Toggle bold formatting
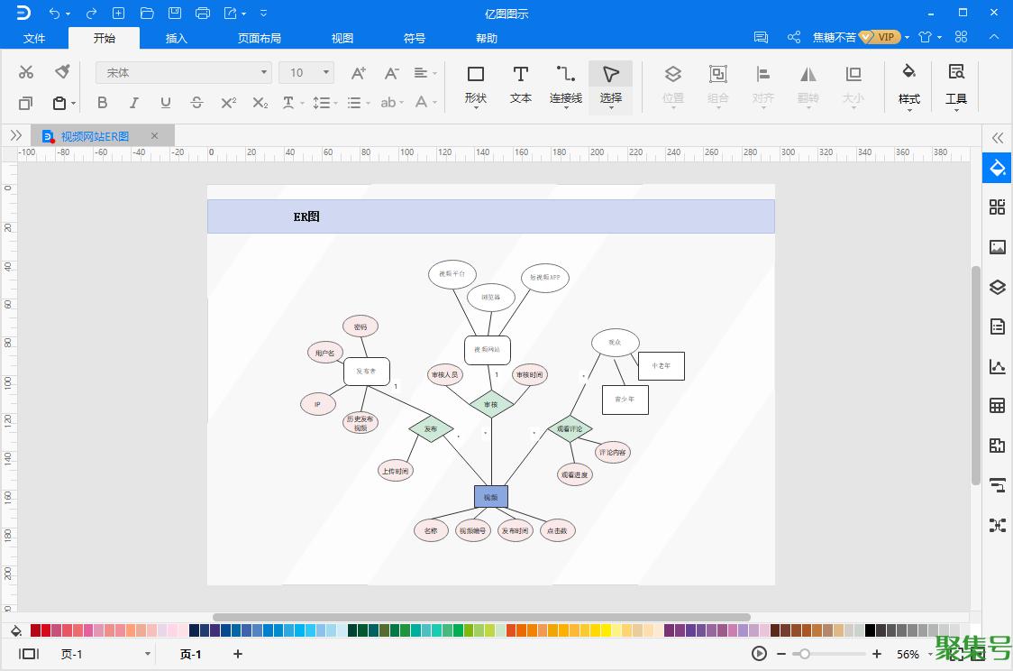Screen dimensions: 1013x671 [x=102, y=103]
